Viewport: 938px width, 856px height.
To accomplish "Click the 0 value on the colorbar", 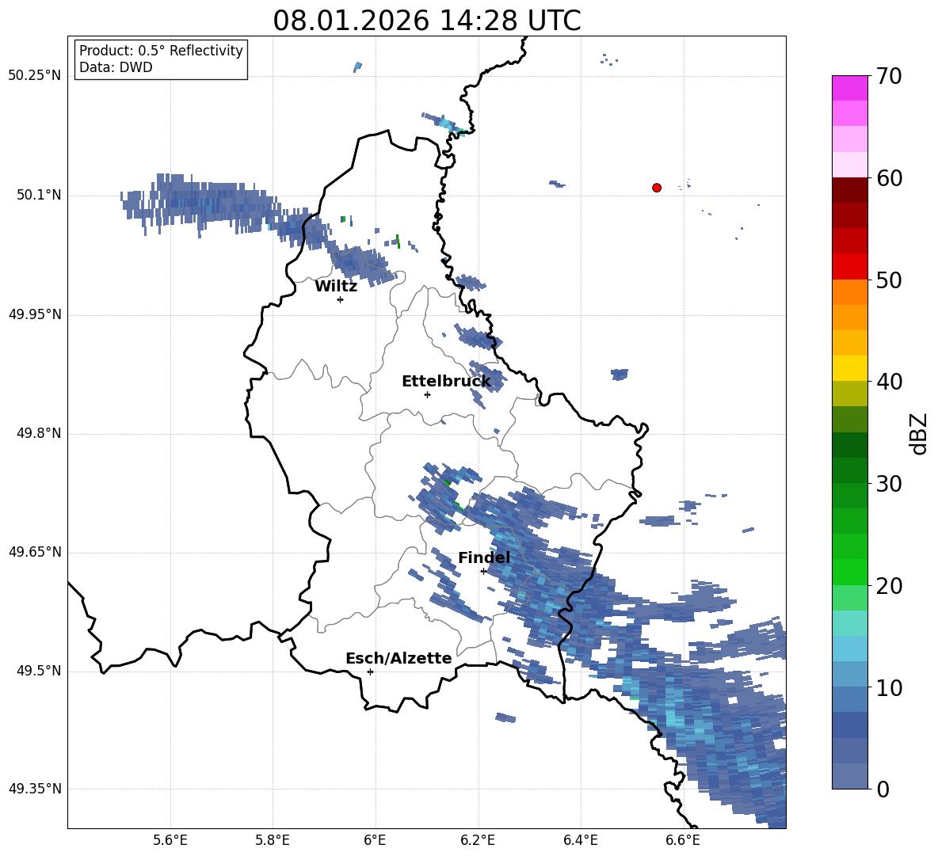I will [883, 789].
